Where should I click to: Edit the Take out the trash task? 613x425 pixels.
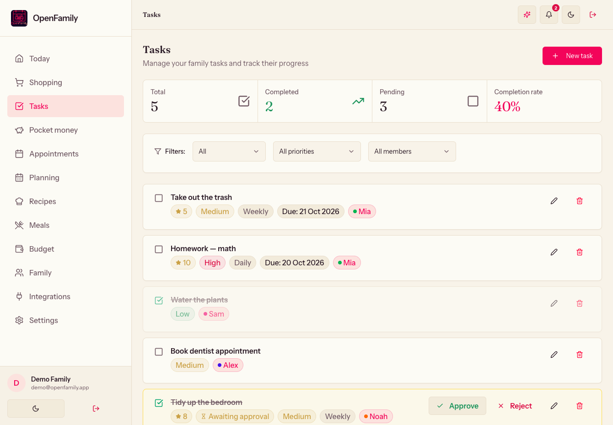pos(554,201)
